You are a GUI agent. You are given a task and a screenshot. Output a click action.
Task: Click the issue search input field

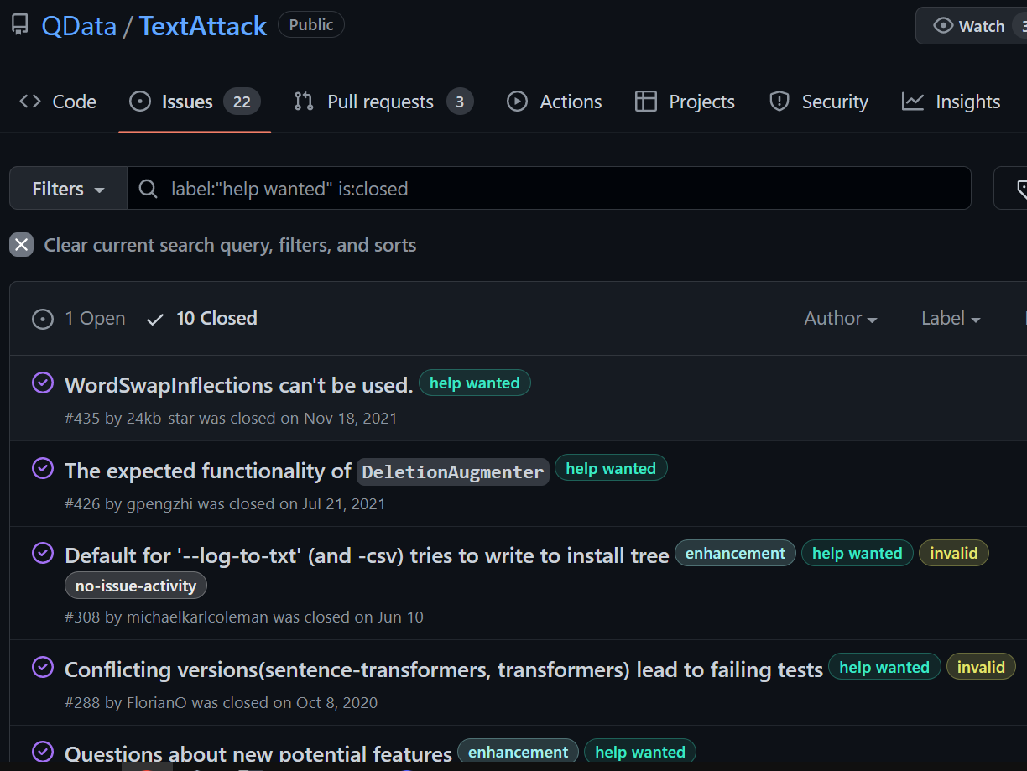(549, 189)
